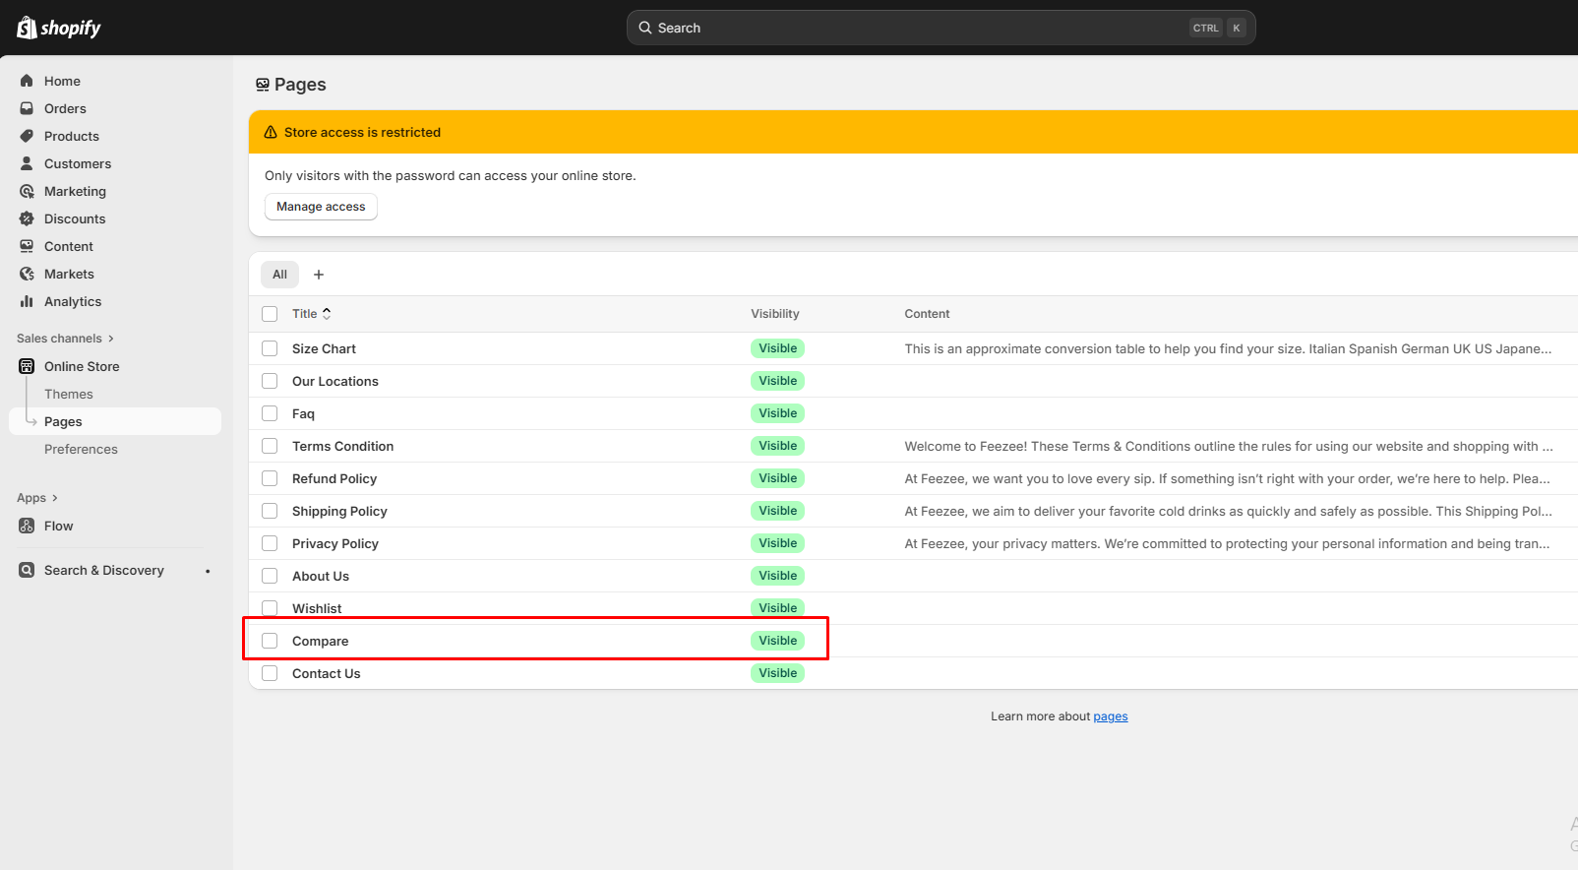Switch to the All view tab
1578x870 pixels.
(279, 275)
